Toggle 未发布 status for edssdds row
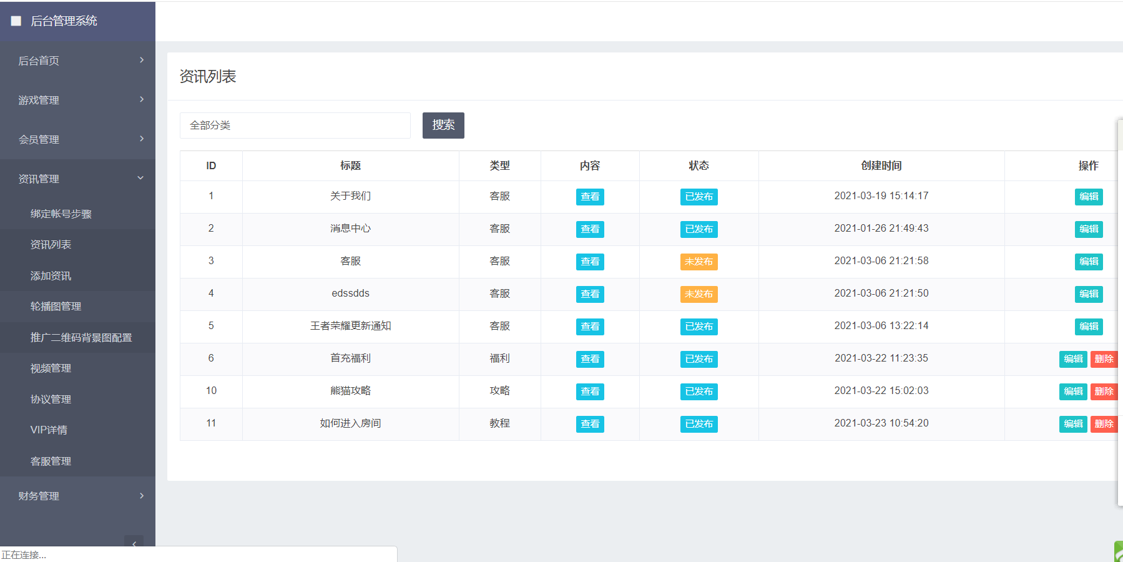 coord(699,294)
